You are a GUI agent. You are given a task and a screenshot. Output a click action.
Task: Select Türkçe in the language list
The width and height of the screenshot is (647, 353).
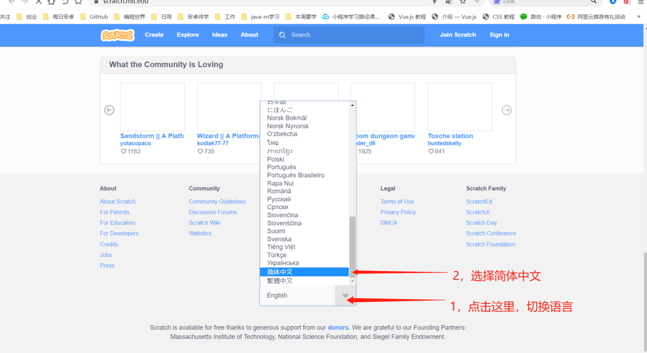click(x=304, y=255)
